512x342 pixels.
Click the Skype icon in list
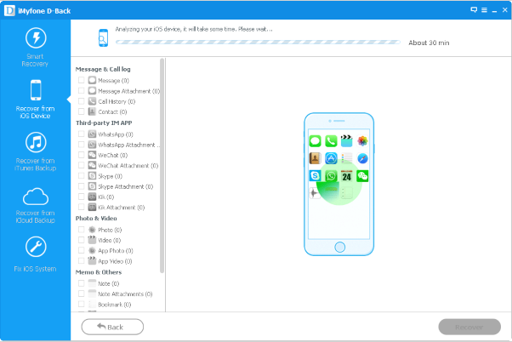[92, 176]
